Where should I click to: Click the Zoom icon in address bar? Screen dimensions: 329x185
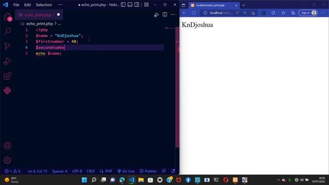coord(245,13)
